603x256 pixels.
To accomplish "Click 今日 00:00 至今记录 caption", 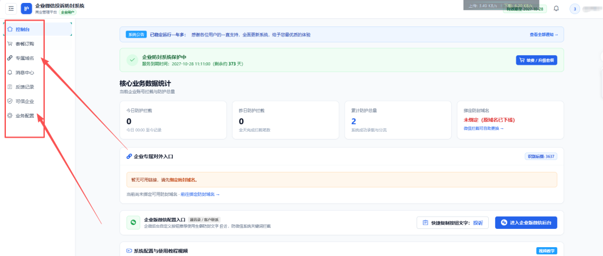I will [144, 130].
